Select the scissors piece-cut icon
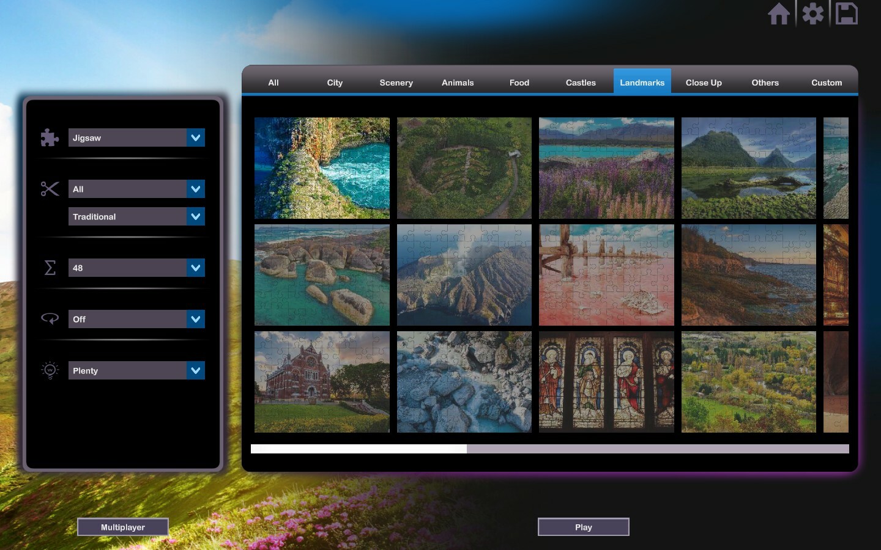881x550 pixels. click(x=50, y=189)
